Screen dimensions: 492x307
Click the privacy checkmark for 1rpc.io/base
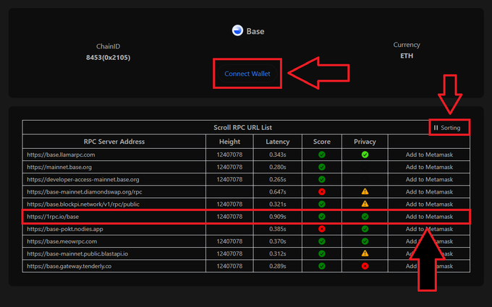(365, 217)
